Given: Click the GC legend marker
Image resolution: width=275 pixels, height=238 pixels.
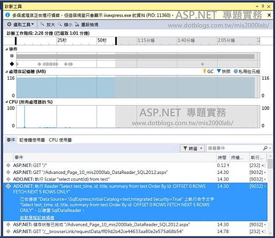Looking at the screenshot, I should coord(204,71).
